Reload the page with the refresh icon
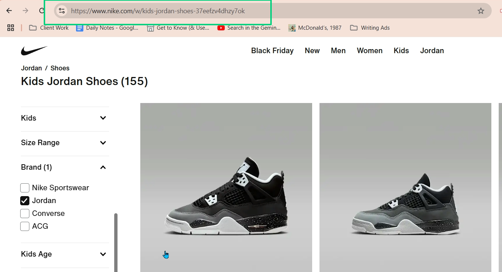The image size is (502, 272). coord(41,11)
